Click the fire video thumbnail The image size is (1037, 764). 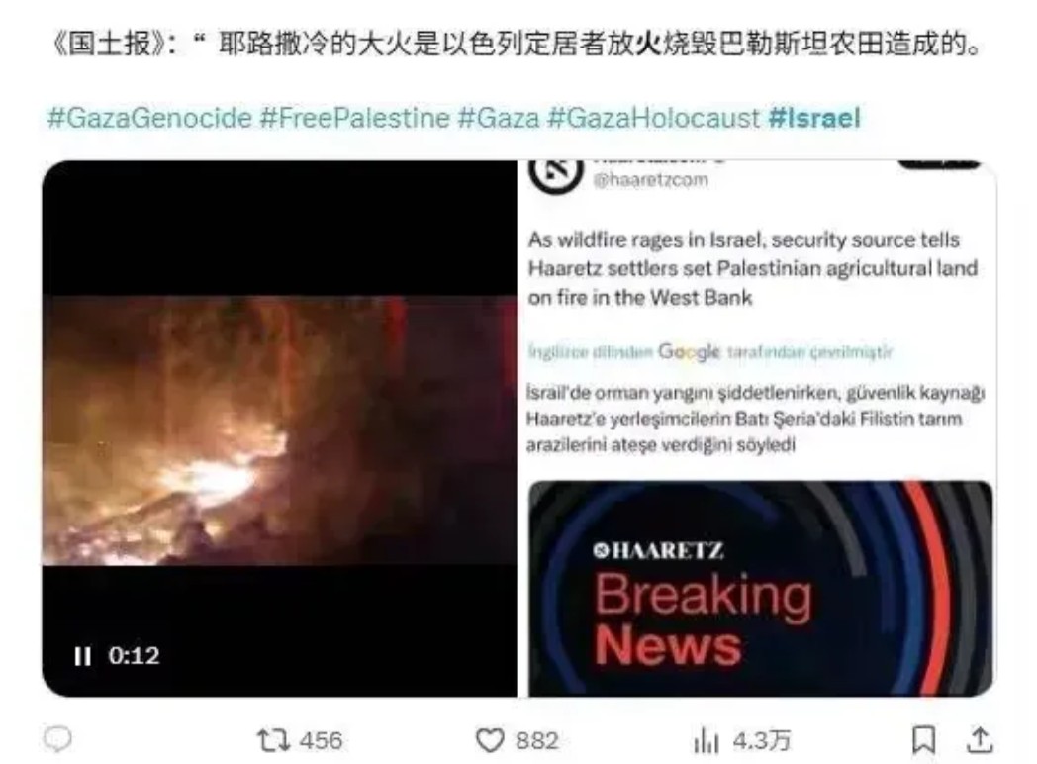pos(279,429)
